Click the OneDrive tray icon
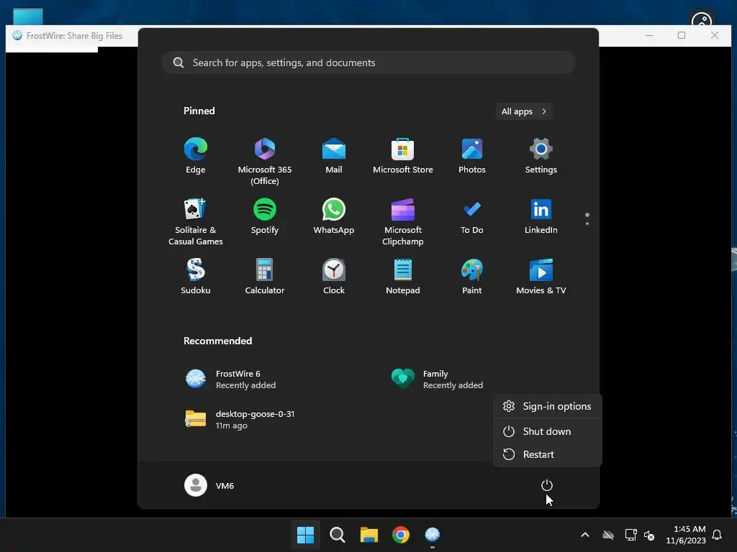The height and width of the screenshot is (552, 737). (608, 535)
